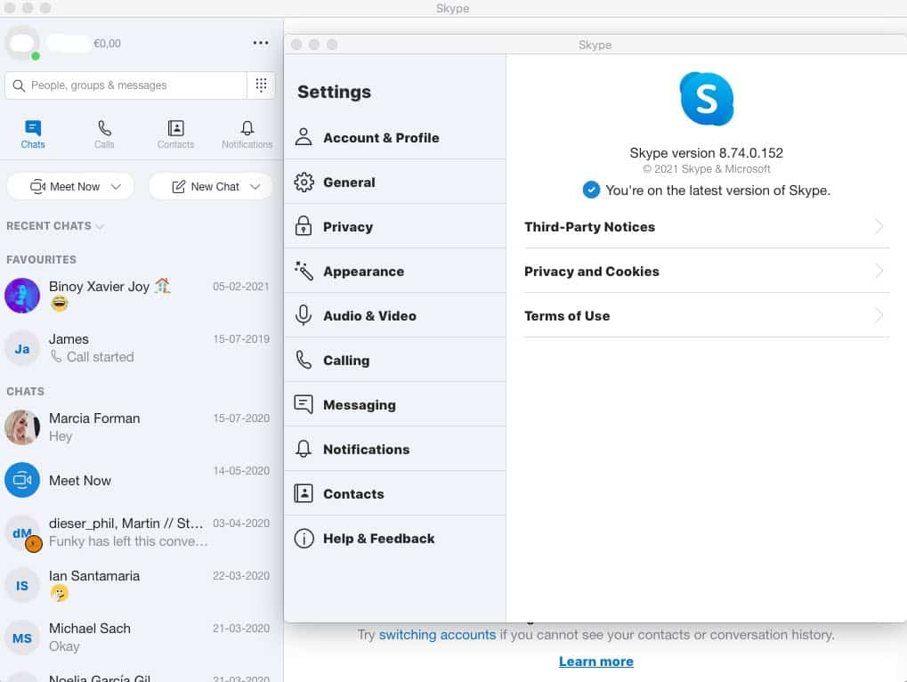Open Privacy and Cookies chevron
This screenshot has width=907, height=682.
click(879, 271)
